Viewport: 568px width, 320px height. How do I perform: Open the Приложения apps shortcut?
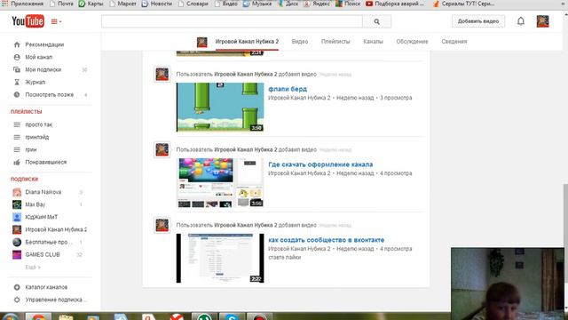[23, 4]
